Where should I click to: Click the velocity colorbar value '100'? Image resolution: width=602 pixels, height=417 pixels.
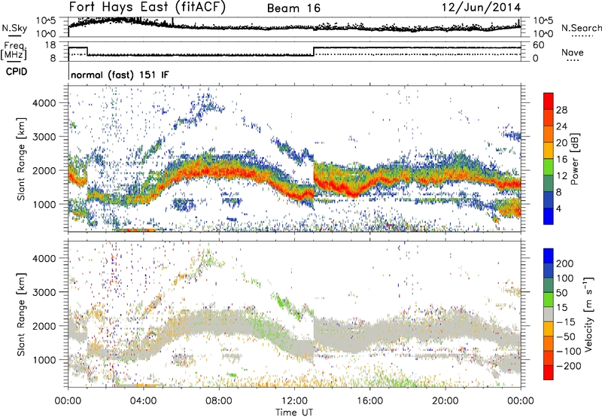(565, 278)
